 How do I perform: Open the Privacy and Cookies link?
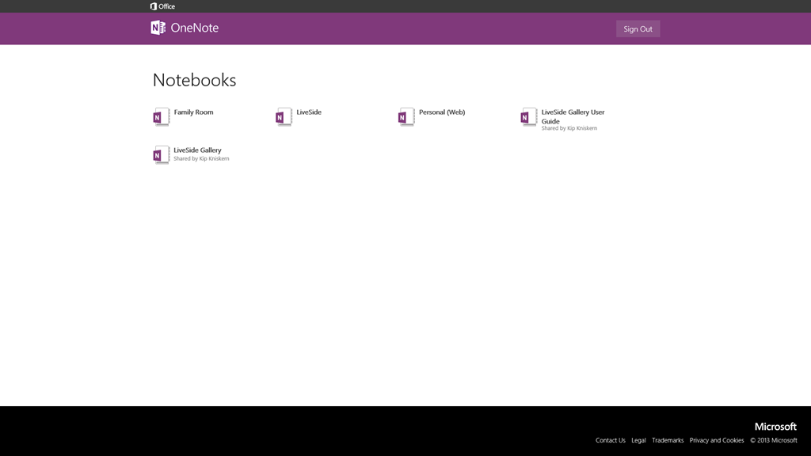click(x=716, y=440)
